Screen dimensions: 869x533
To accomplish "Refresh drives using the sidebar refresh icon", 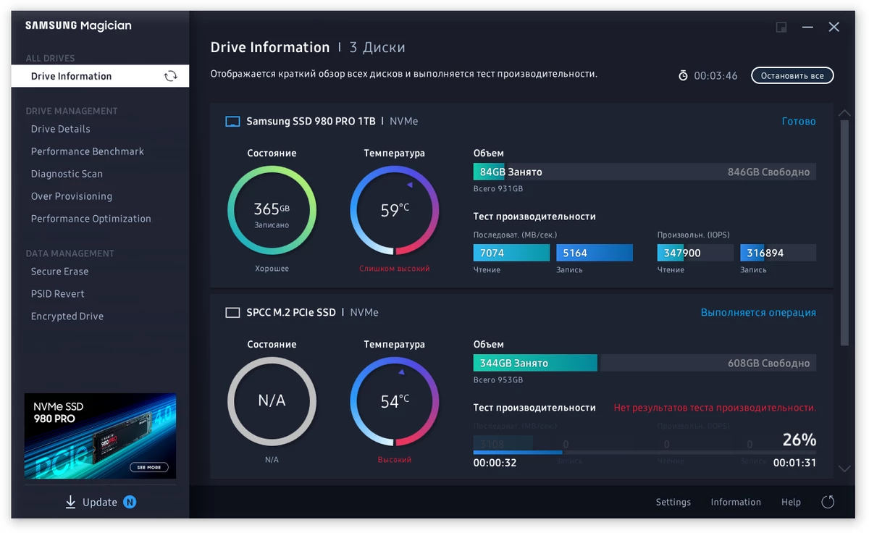I will [170, 76].
